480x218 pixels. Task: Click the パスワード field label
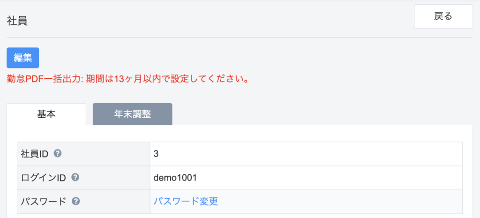point(44,201)
